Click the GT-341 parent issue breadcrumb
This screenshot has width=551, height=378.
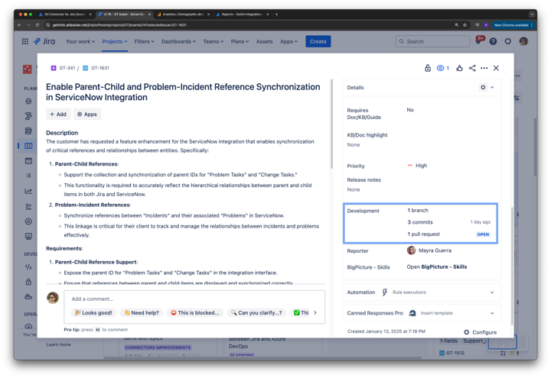point(67,68)
